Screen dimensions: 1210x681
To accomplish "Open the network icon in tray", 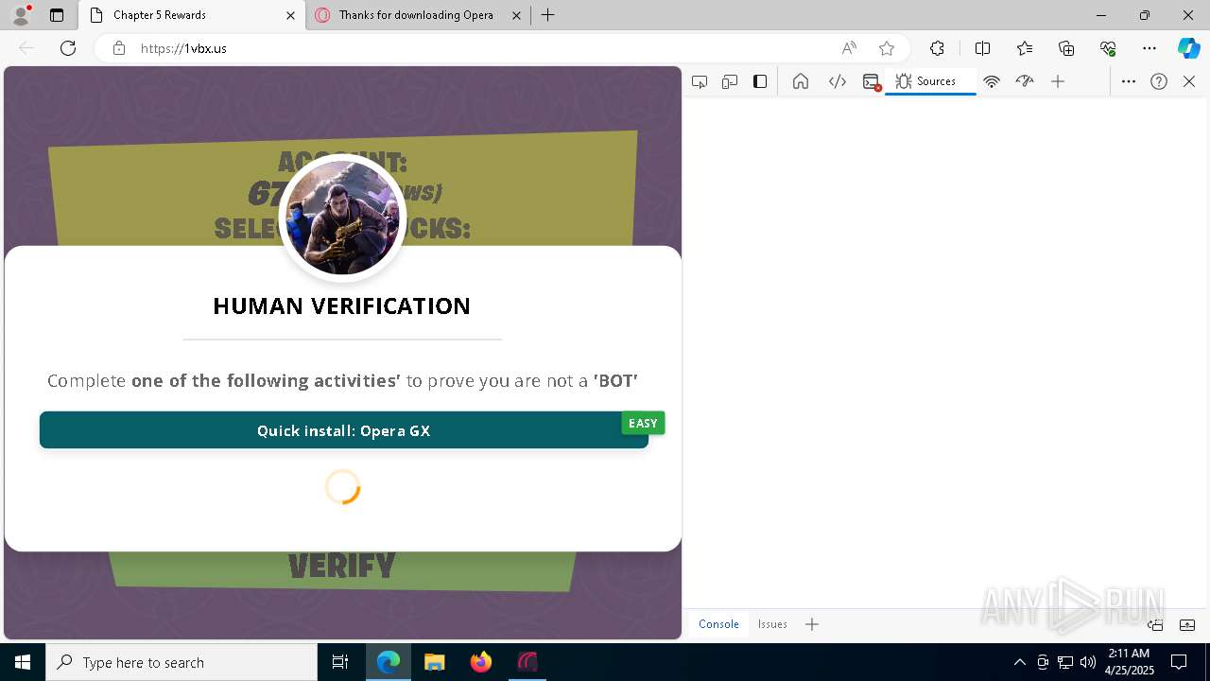I will [1065, 662].
